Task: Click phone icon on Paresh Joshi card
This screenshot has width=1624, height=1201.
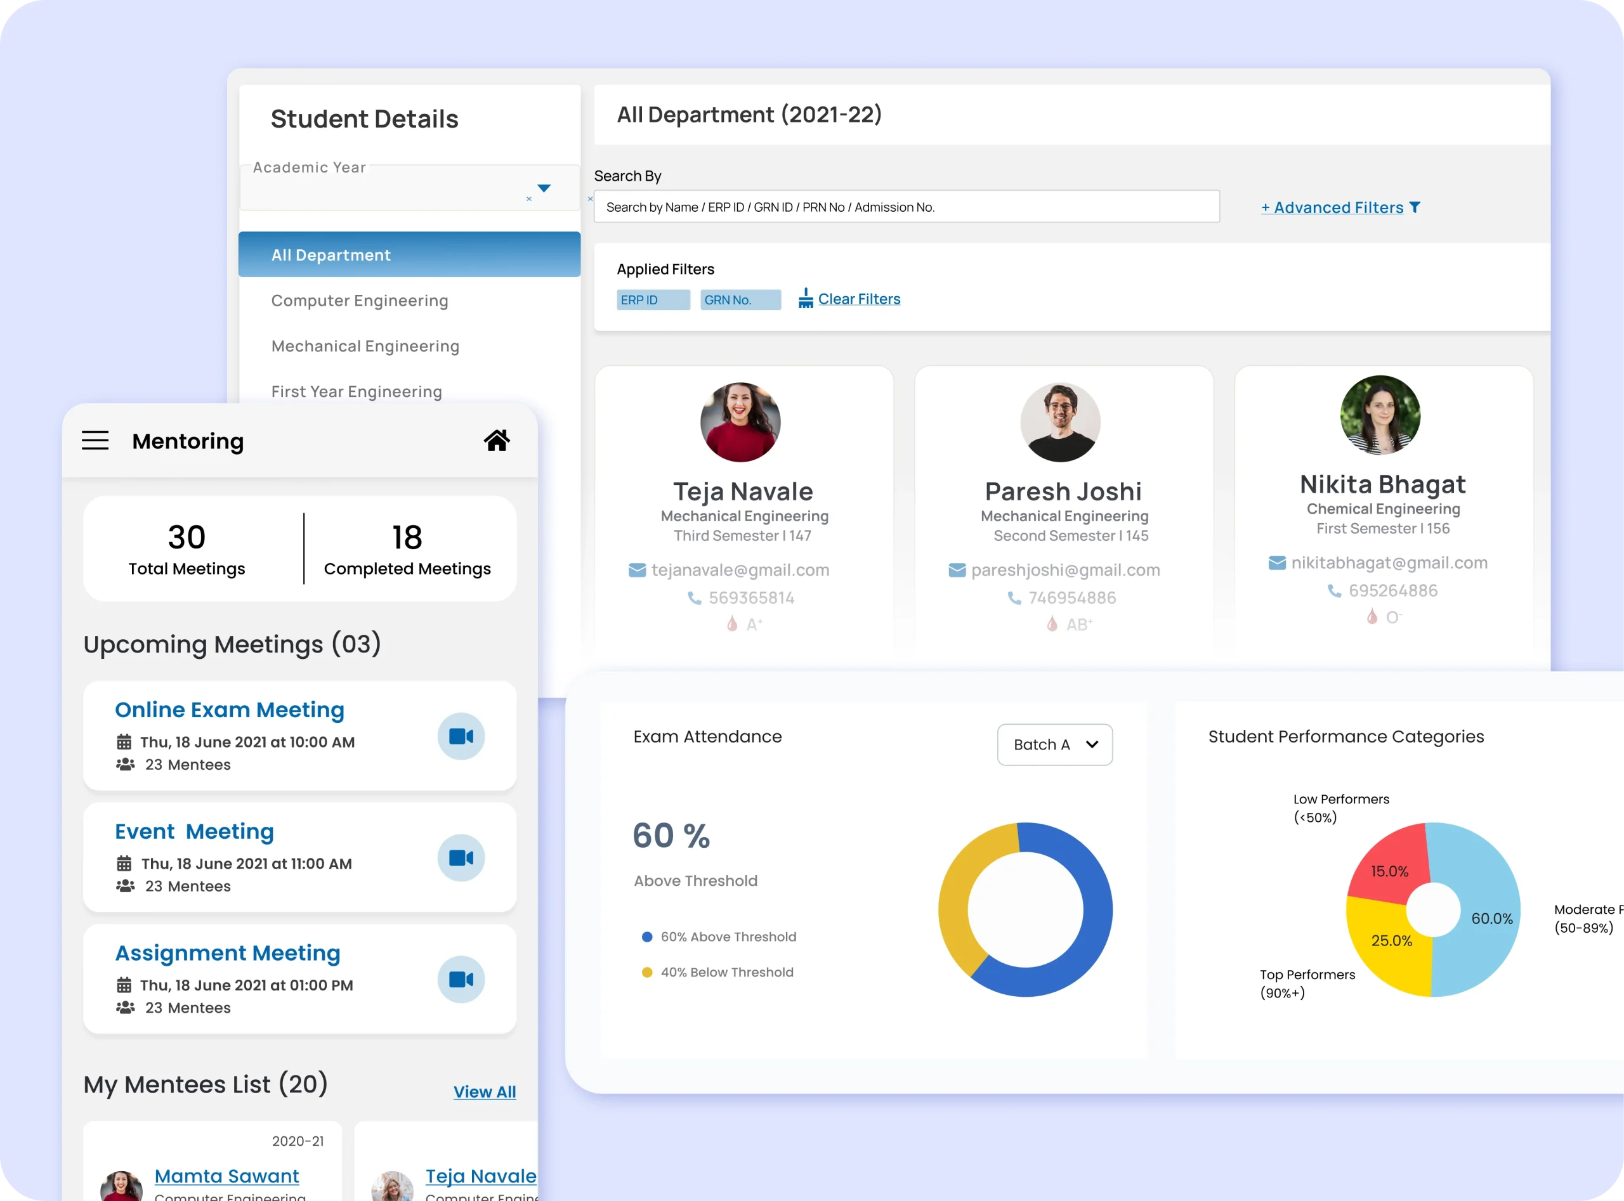Action: tap(1014, 597)
